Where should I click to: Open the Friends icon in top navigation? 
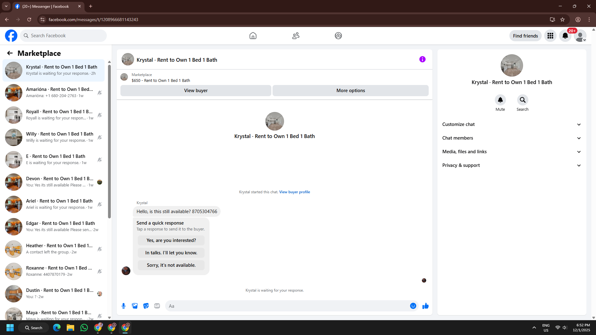pyautogui.click(x=296, y=36)
